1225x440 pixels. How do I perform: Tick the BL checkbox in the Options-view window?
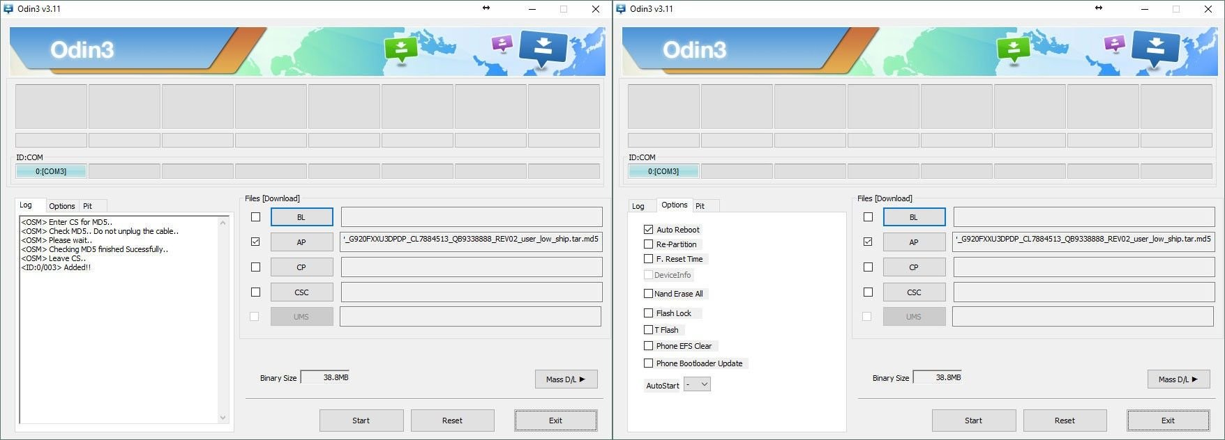pos(868,217)
